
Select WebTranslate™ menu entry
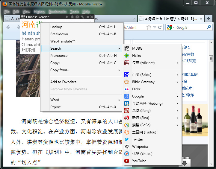click(x=82, y=41)
